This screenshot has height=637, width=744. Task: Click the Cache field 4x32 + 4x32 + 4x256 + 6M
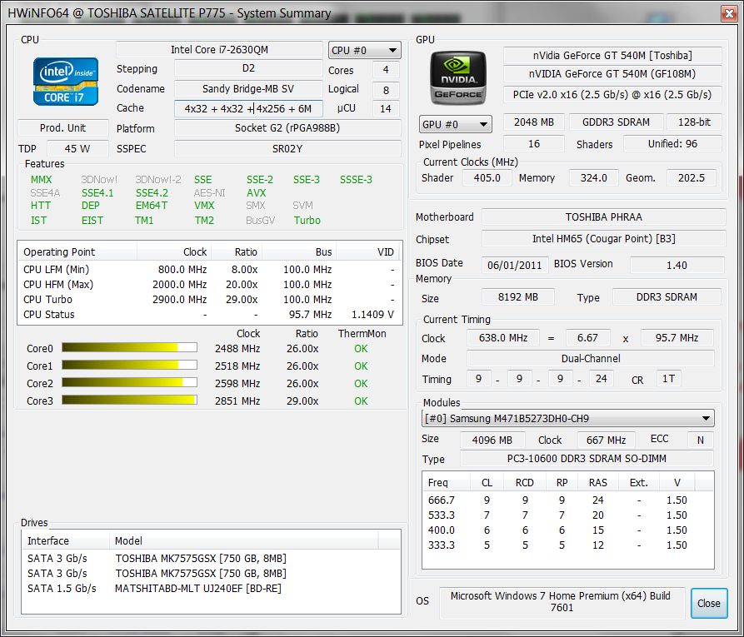(x=248, y=108)
